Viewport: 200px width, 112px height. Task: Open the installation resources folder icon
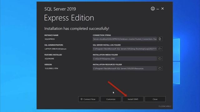tap(160, 68)
